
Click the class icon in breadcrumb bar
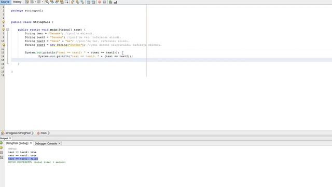pos(3,133)
